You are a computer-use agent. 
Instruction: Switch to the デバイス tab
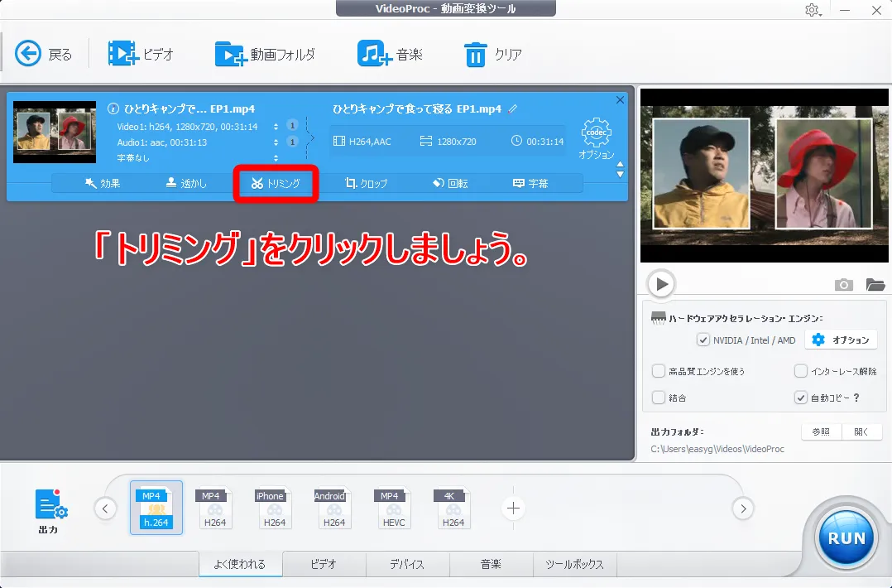click(407, 564)
